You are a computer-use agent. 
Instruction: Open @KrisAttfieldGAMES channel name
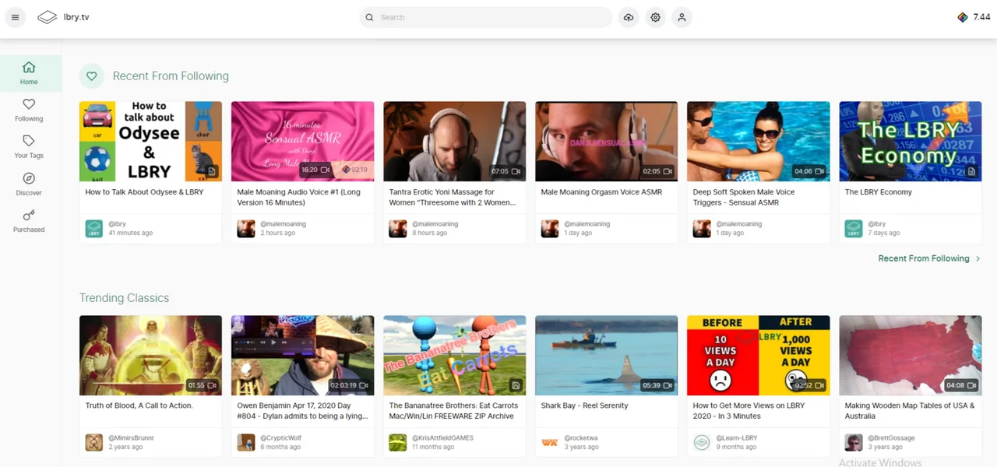(x=444, y=438)
